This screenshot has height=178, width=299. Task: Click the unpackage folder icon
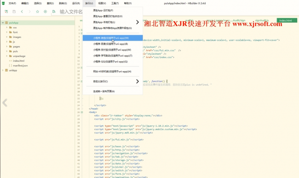[x=11, y=56]
